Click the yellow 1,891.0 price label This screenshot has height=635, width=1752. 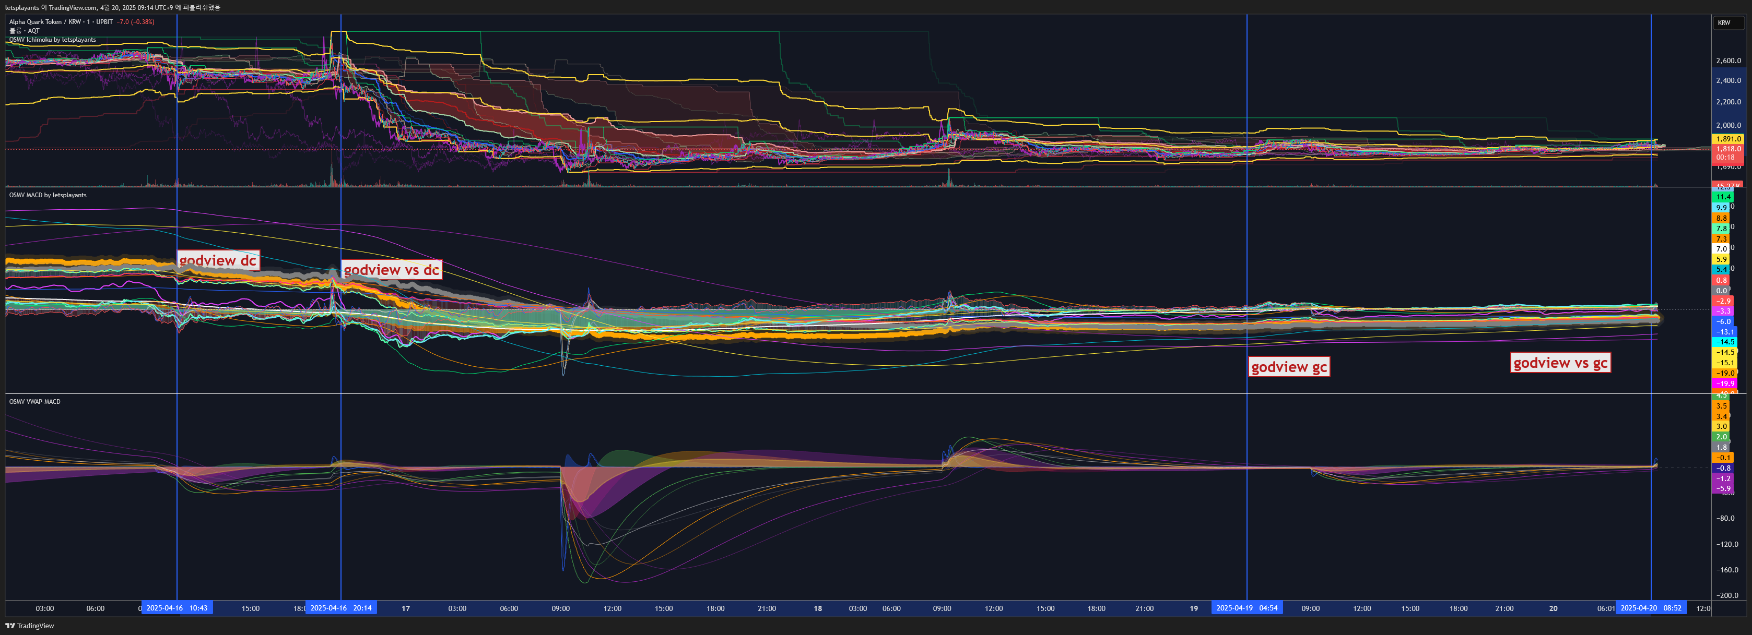point(1728,139)
